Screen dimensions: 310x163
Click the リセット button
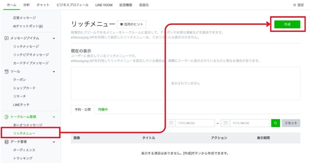[x=291, y=123]
